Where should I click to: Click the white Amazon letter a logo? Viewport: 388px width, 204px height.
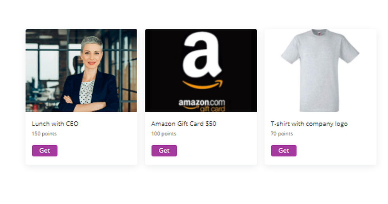pyautogui.click(x=202, y=54)
